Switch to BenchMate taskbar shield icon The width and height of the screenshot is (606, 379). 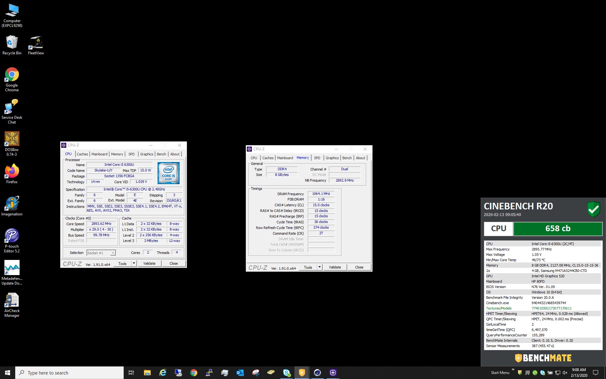(x=302, y=373)
